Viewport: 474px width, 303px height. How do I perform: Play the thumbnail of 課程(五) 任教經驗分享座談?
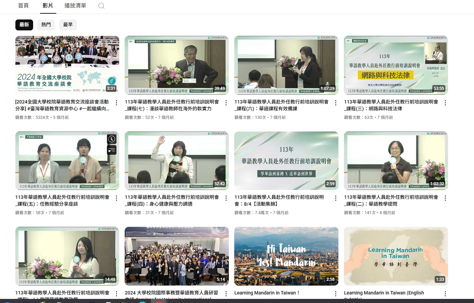point(67,161)
